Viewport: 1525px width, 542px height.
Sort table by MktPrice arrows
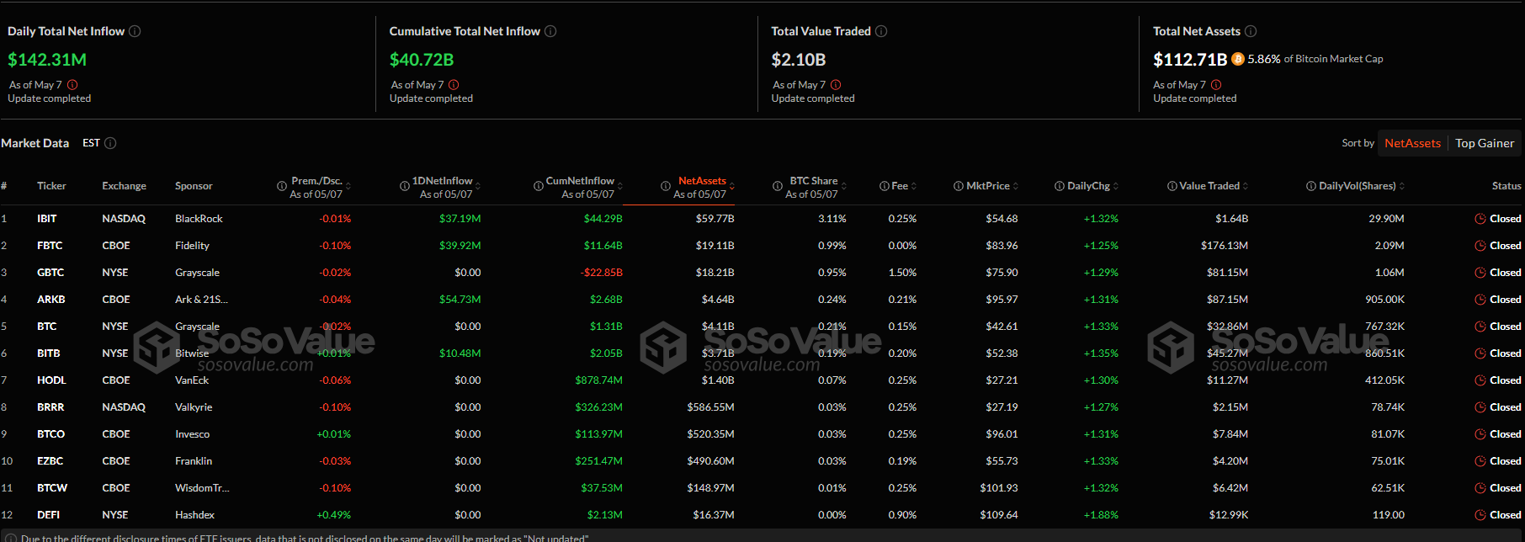1016,186
